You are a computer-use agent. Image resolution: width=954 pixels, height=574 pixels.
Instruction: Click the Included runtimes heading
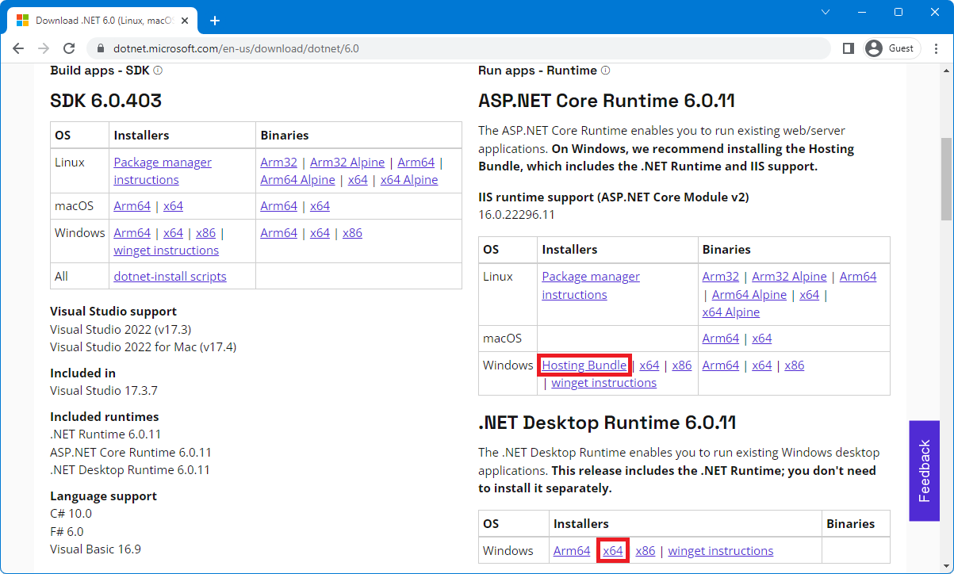click(x=104, y=416)
